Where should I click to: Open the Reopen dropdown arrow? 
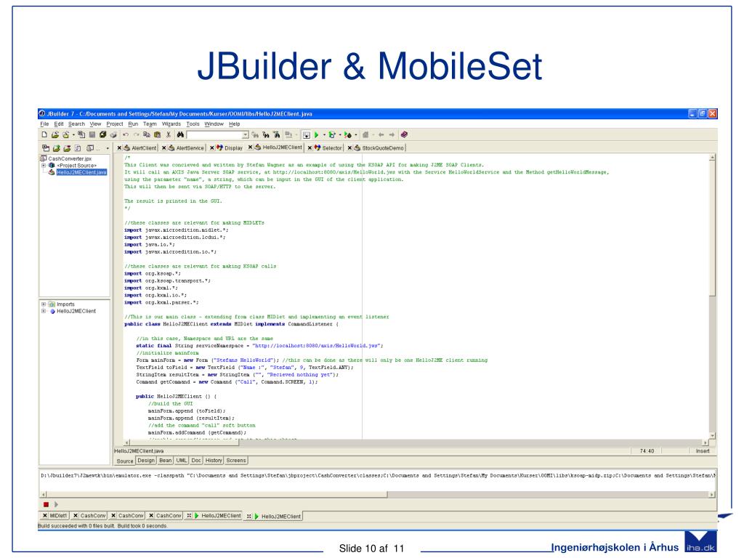(x=73, y=135)
